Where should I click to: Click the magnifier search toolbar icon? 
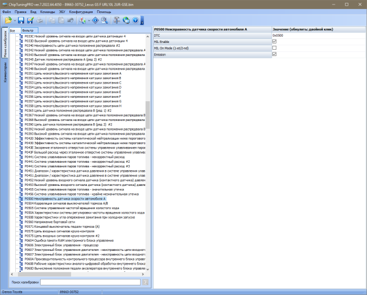point(104,20)
